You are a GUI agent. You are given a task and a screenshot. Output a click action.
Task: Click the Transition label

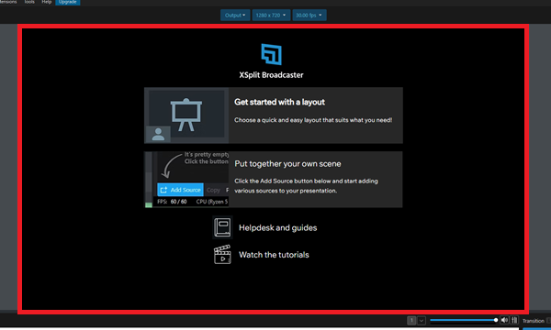[533, 321]
